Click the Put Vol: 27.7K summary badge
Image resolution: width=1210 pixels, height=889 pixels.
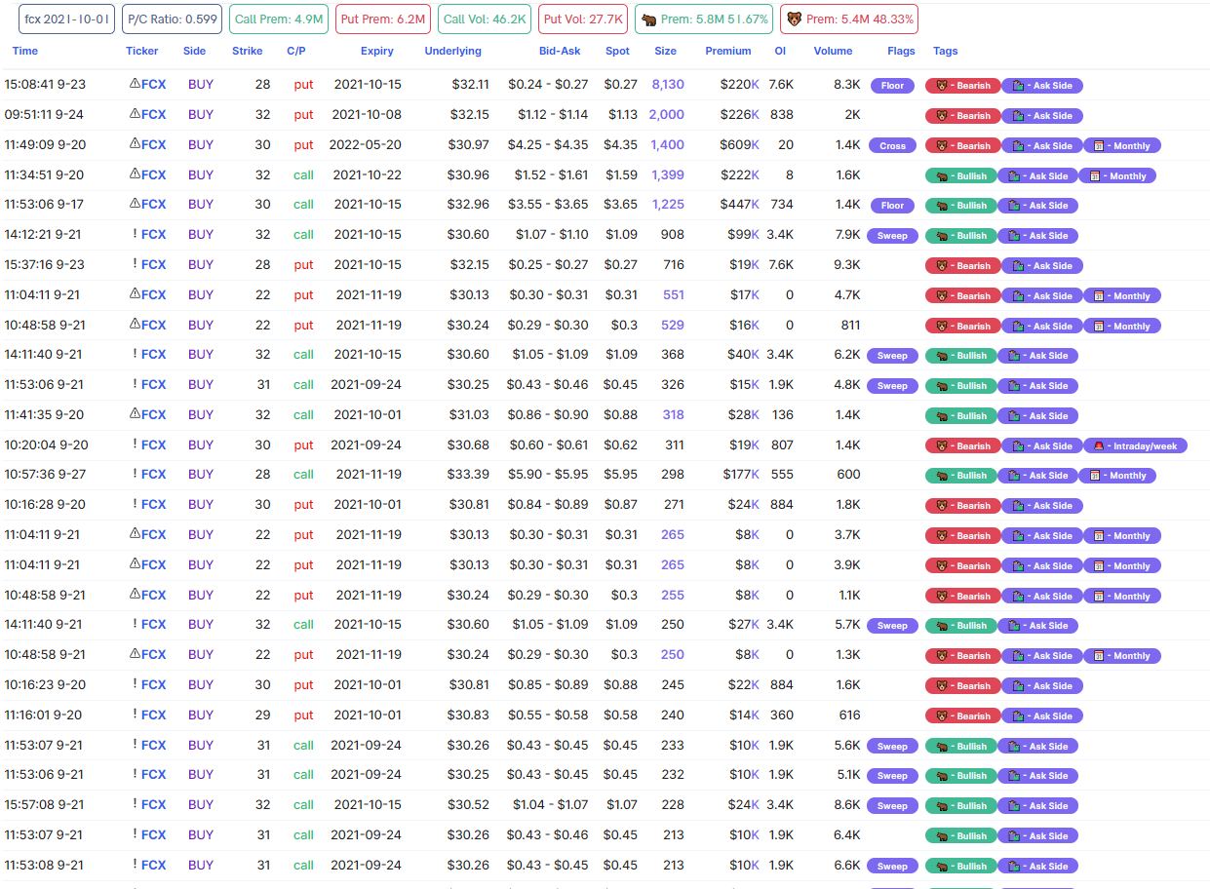582,19
